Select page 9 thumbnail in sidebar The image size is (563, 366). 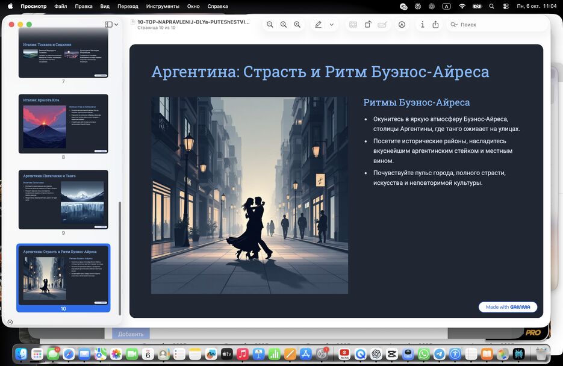tap(63, 199)
